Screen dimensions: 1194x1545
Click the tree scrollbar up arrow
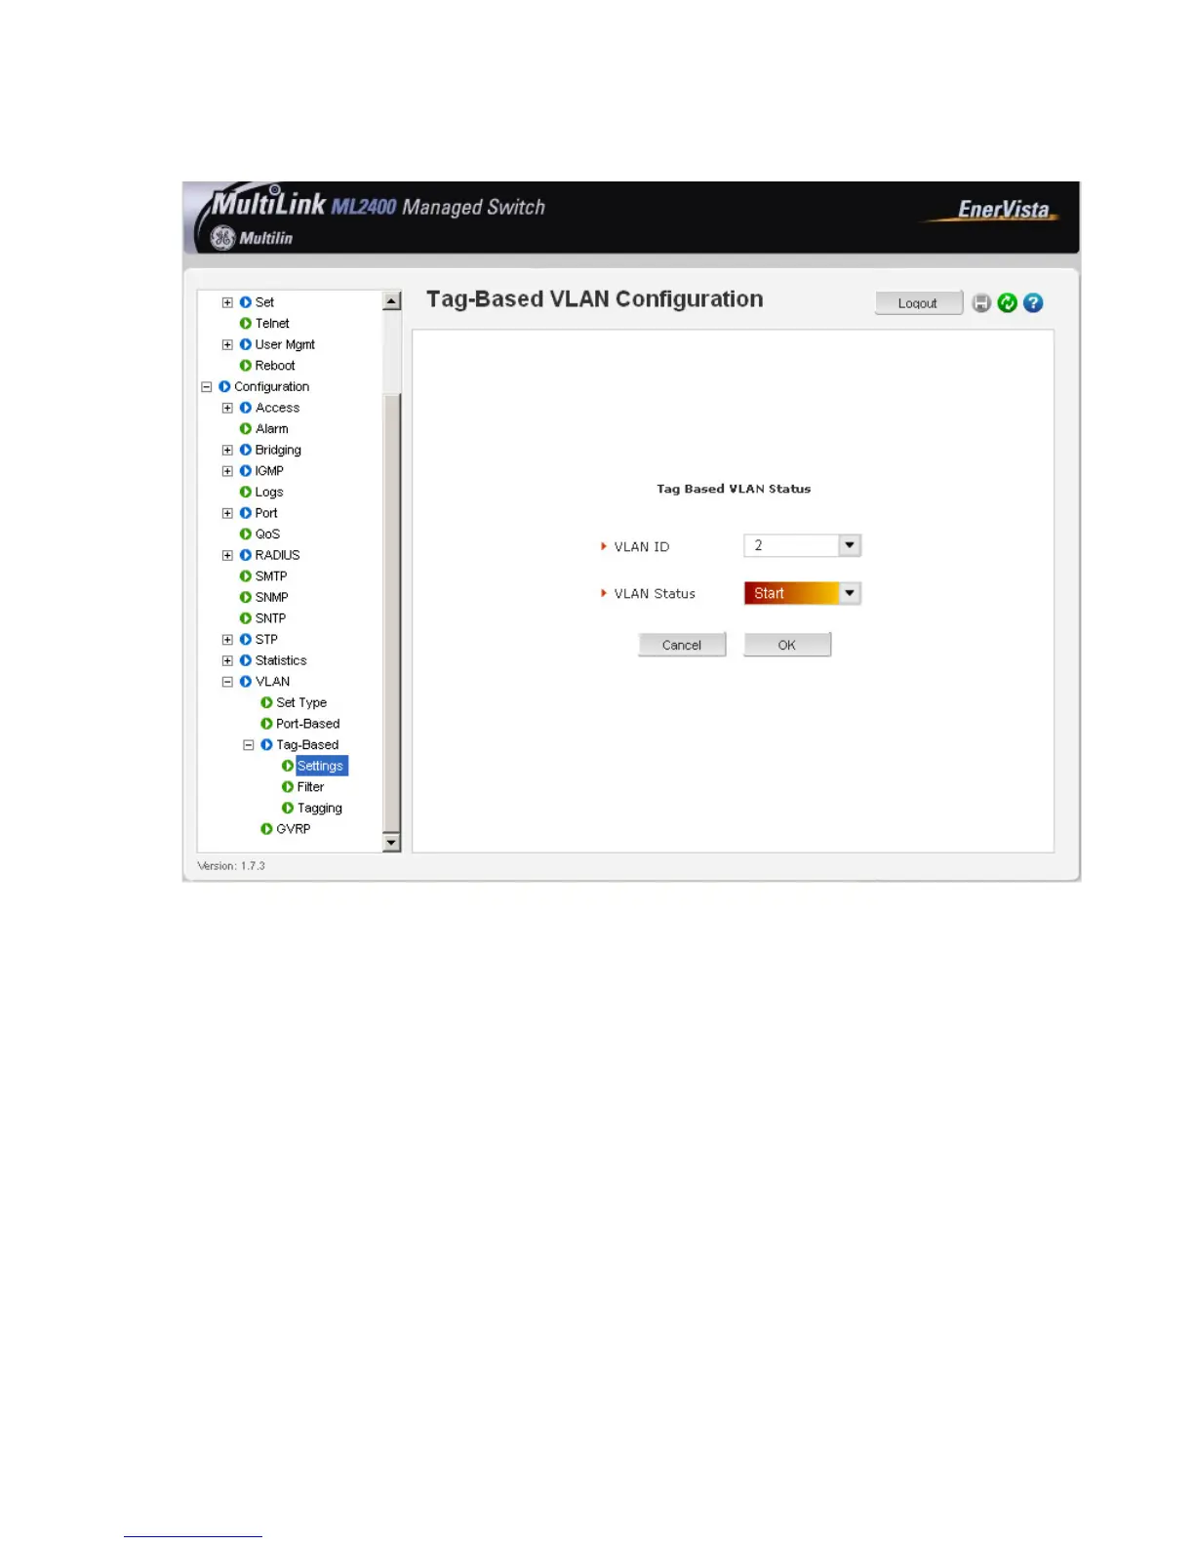pos(392,301)
